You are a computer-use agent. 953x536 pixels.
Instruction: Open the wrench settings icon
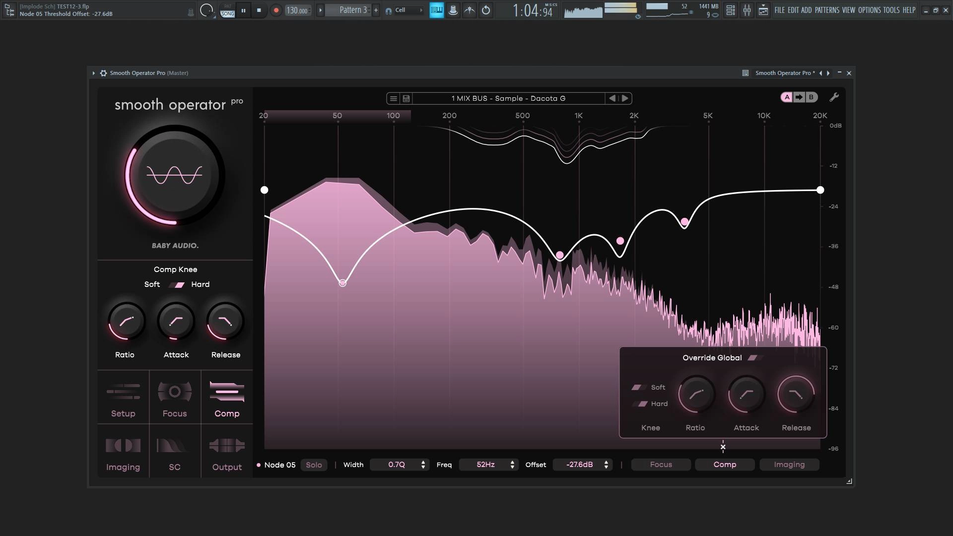point(834,97)
